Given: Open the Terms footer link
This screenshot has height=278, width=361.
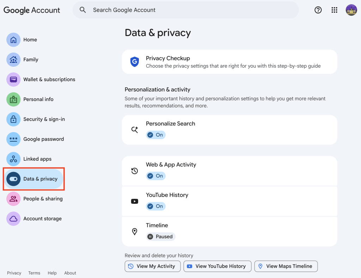Looking at the screenshot, I should click(34, 273).
